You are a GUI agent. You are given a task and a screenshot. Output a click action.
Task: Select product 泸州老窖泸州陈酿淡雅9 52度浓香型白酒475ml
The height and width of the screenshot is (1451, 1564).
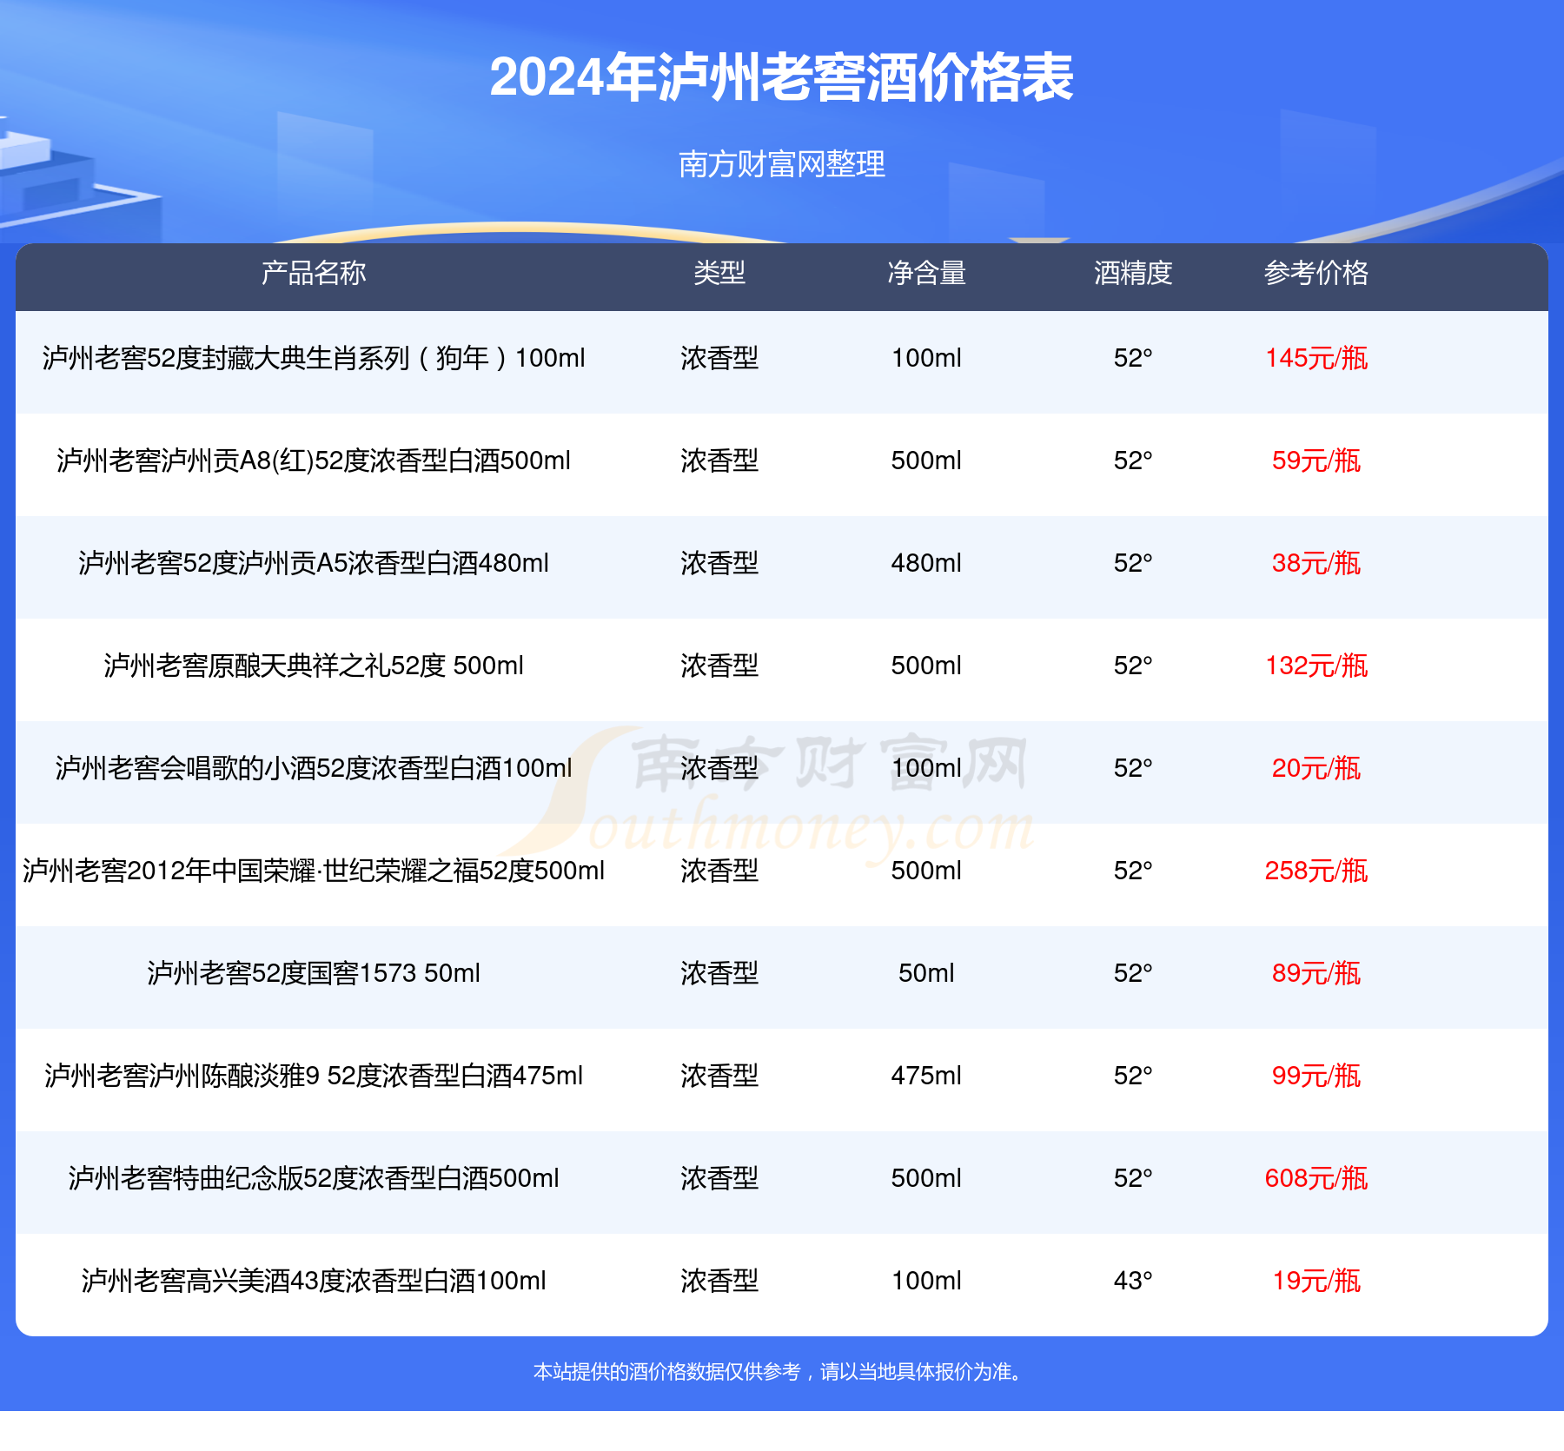[314, 1076]
